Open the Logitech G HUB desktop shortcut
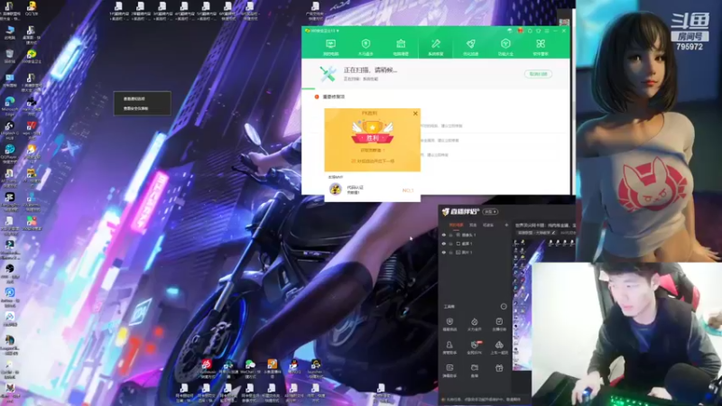This screenshot has width=722, height=406. (x=10, y=129)
